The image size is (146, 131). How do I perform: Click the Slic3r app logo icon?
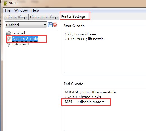point(5,3)
